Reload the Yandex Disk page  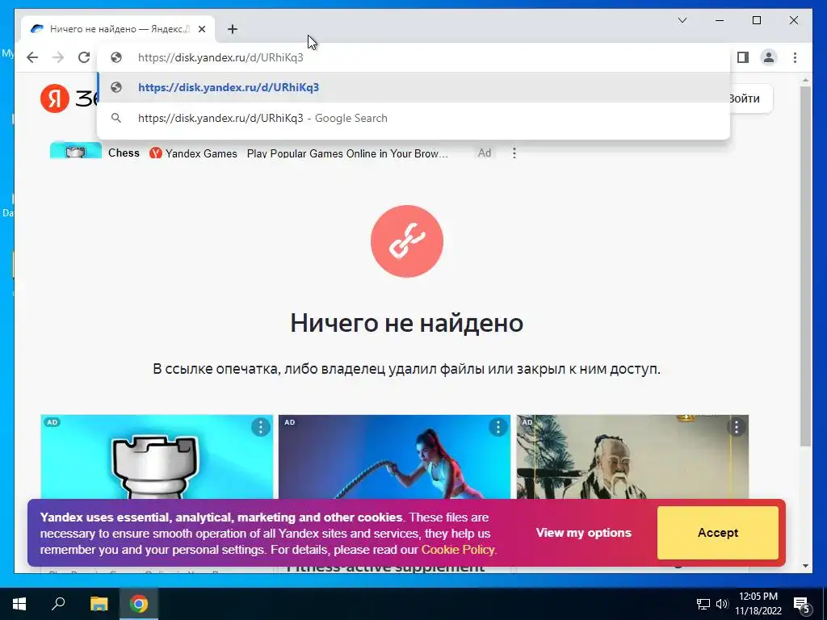click(84, 57)
